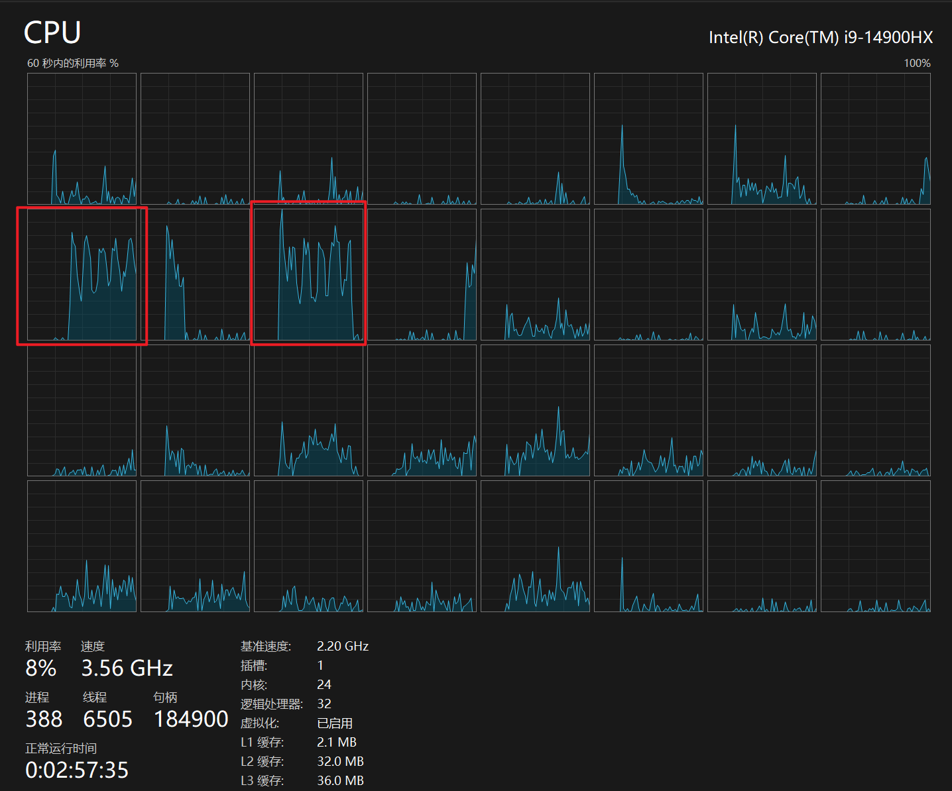
Task: Click the "6505" threads count
Action: pos(107,719)
